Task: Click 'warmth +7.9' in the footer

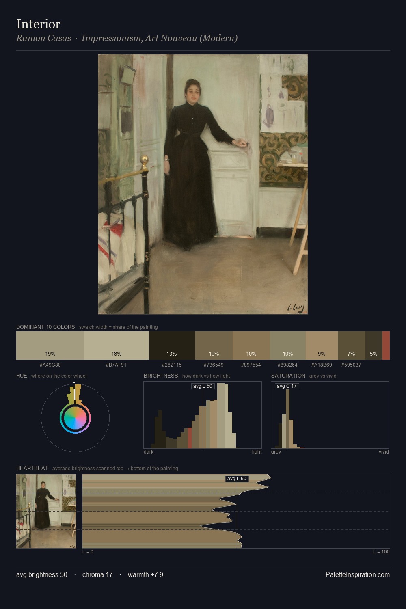Action: point(145,574)
